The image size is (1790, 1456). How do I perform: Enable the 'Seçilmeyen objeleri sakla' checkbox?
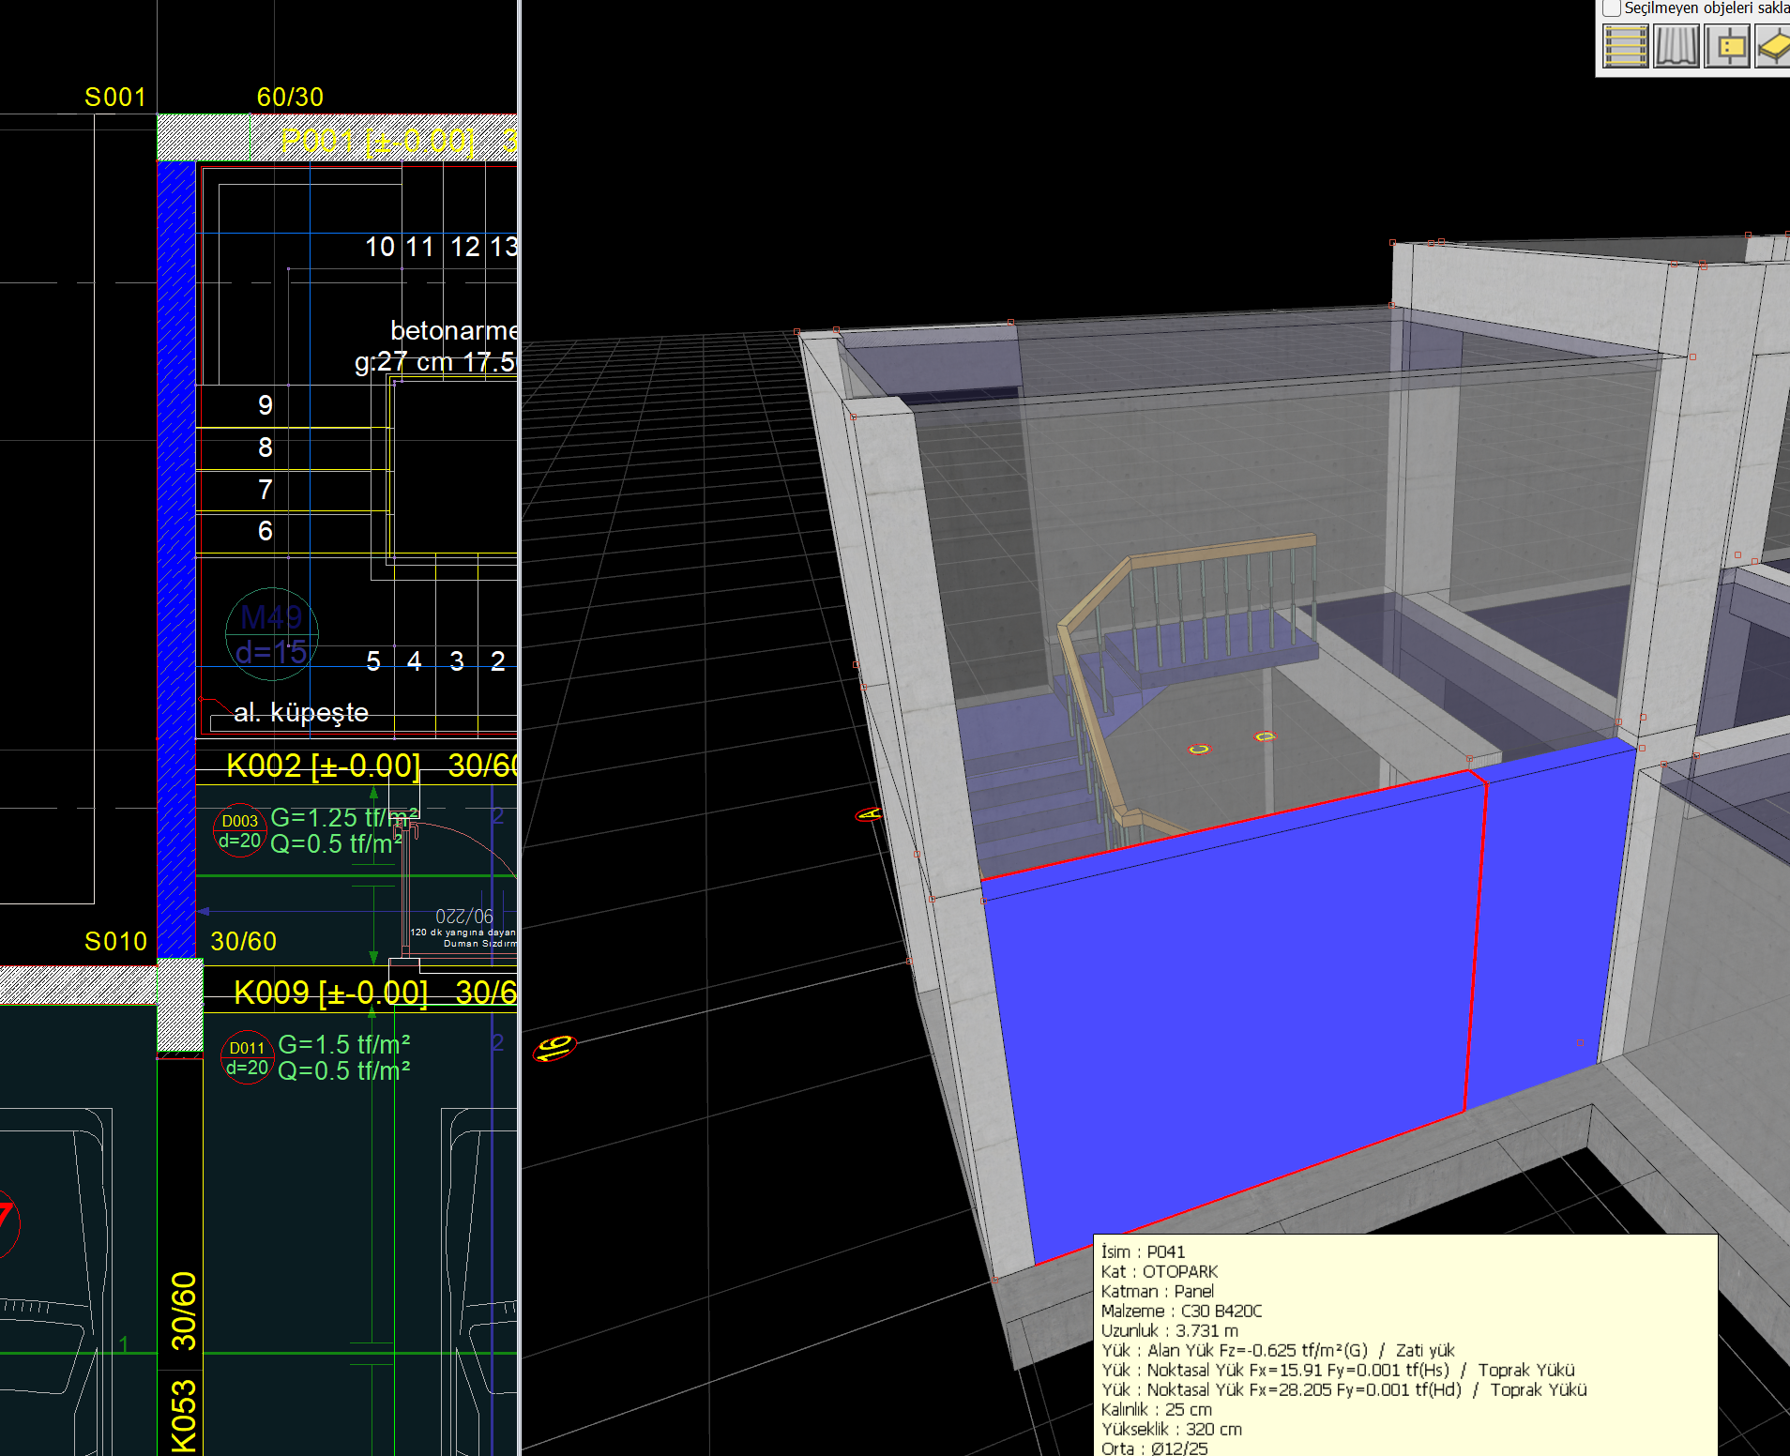click(1612, 8)
